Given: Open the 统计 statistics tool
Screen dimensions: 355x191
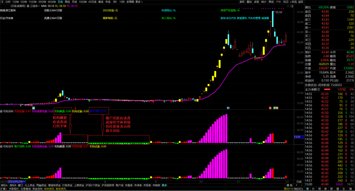Looking at the screenshot, I should click(x=264, y=2).
